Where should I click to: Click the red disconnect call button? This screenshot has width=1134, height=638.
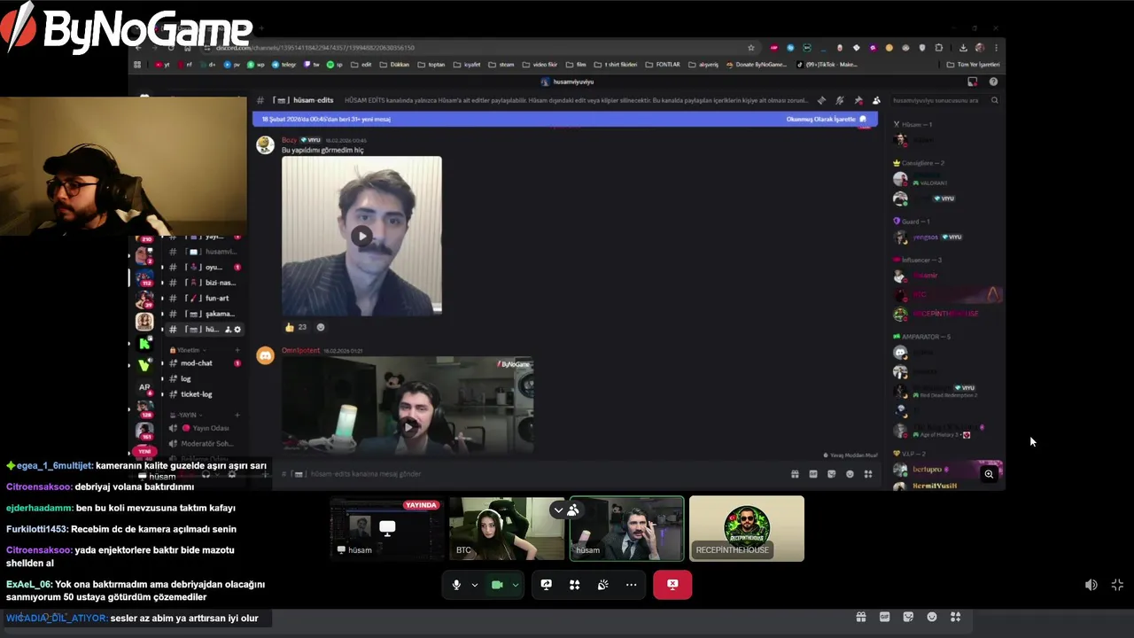(x=672, y=585)
